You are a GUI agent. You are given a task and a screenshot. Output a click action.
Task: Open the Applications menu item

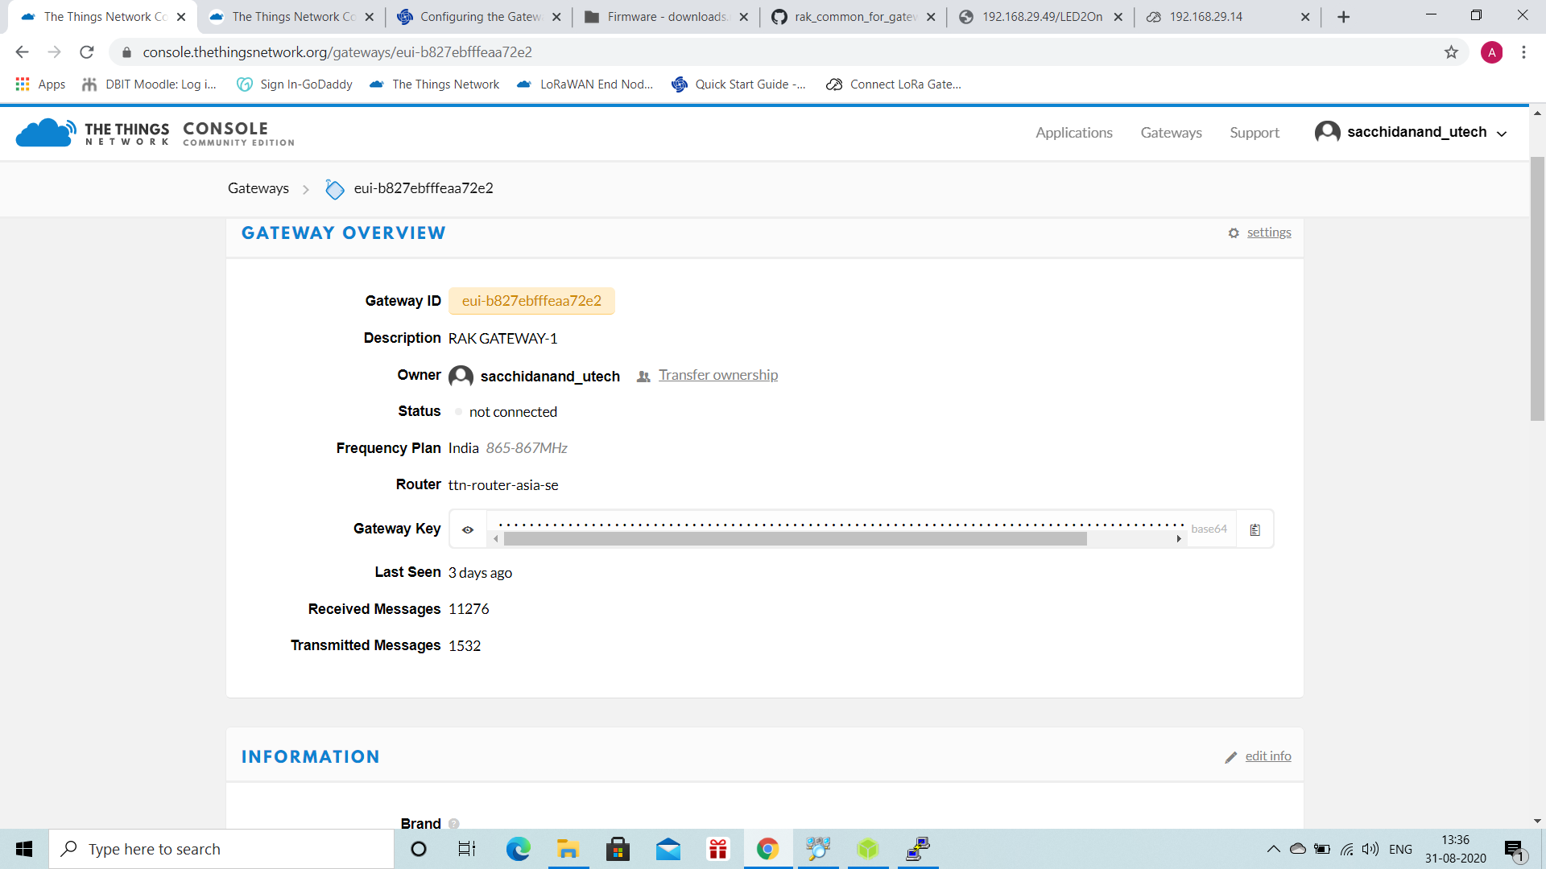(x=1074, y=133)
